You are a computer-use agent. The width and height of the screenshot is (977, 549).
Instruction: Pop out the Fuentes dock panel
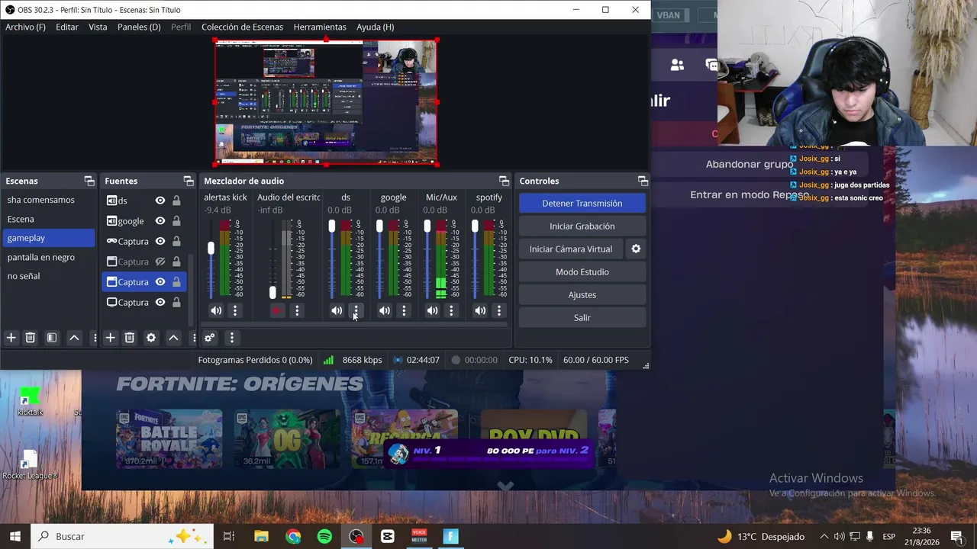[x=189, y=181]
